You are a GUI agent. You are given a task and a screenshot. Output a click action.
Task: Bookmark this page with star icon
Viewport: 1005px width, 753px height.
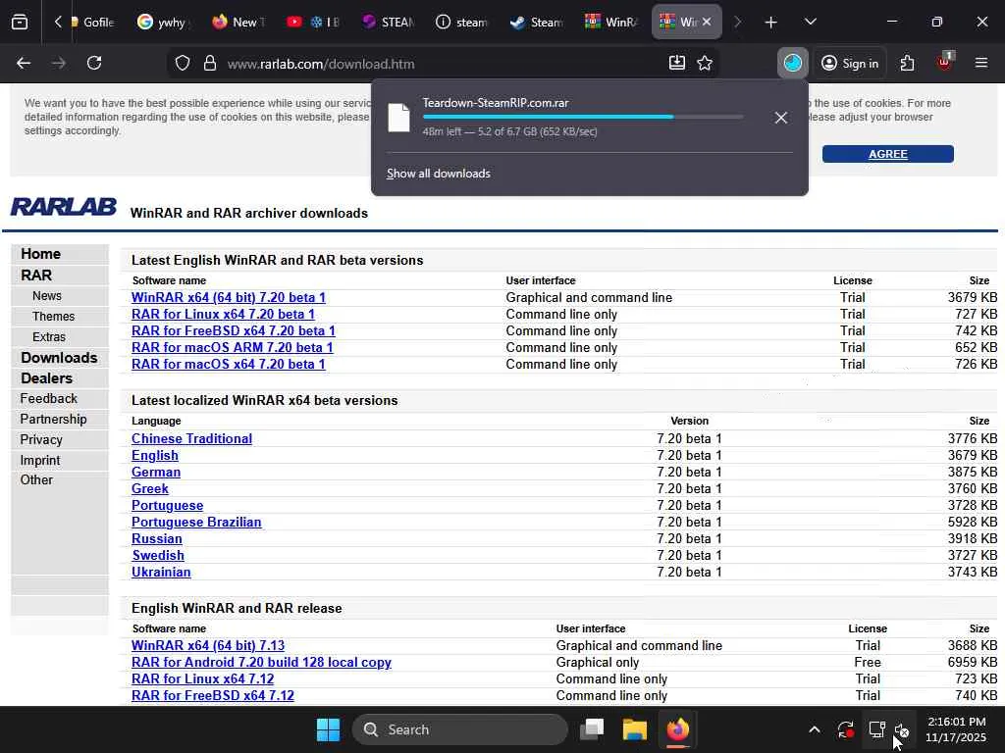(705, 63)
